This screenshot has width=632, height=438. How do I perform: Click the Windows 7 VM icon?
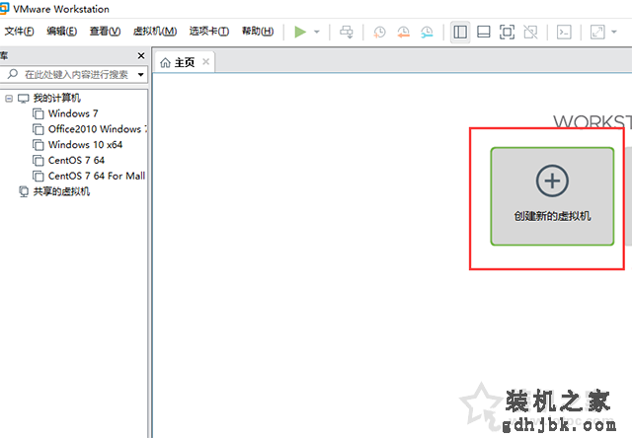click(39, 113)
